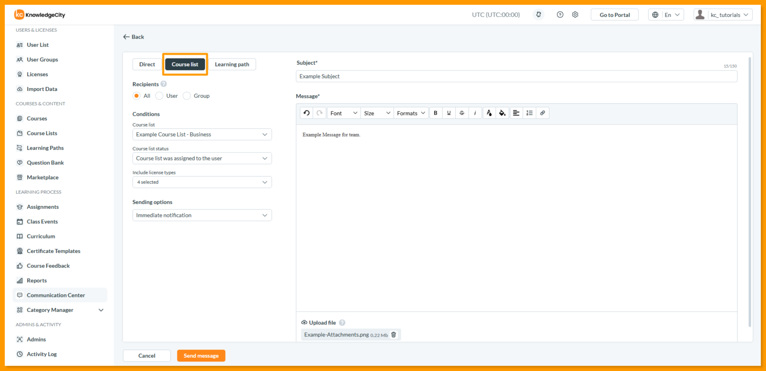Screen dimensions: 766x371
Task: Open the Size dropdown in editor
Action: coord(377,113)
